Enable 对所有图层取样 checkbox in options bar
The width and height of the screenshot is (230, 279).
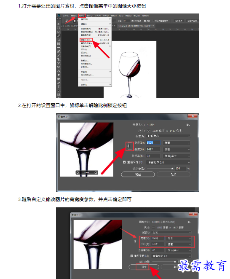[x=153, y=21]
